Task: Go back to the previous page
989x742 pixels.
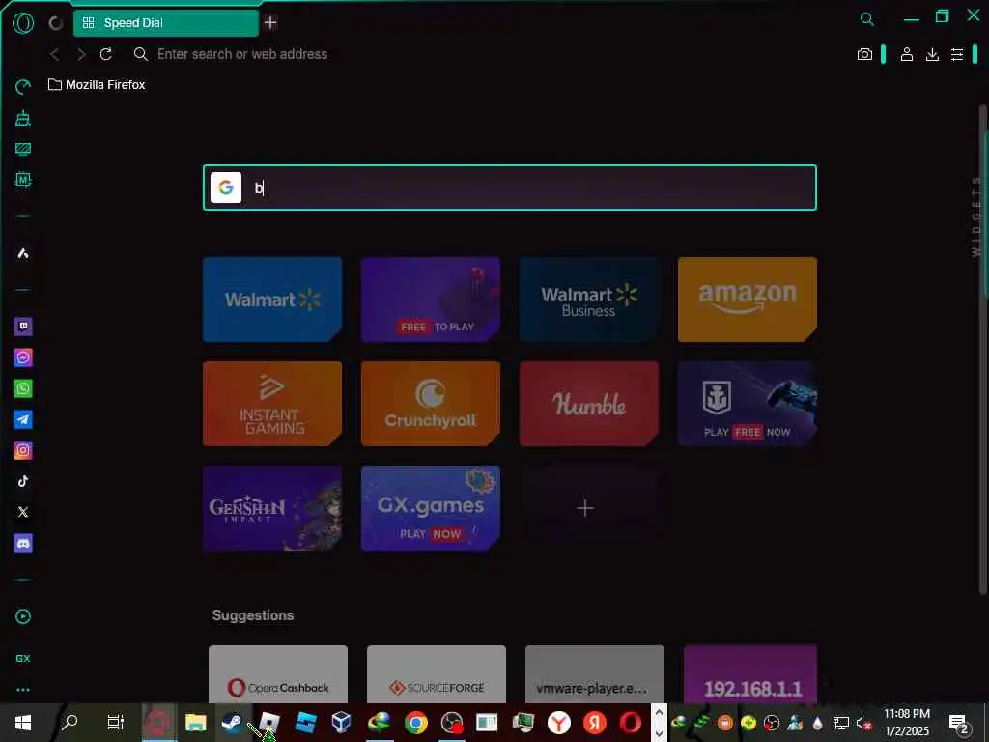Action: tap(55, 54)
